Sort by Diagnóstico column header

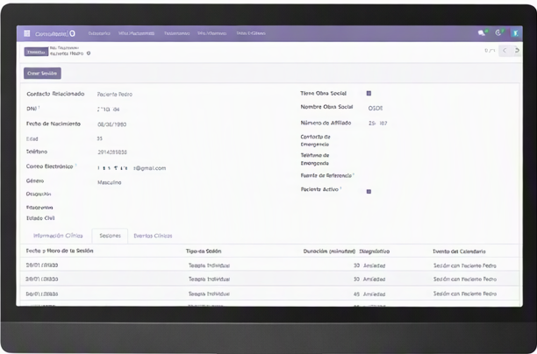[375, 251]
